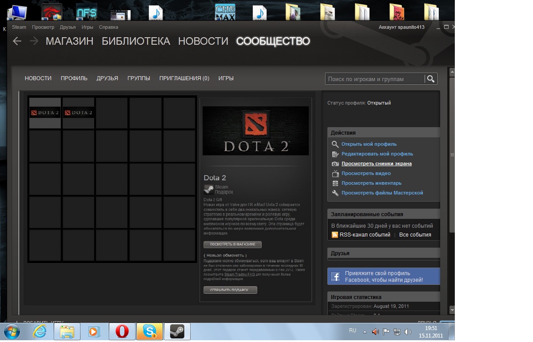Click the pencil icon beside Редактировать мой профиль

(x=335, y=154)
